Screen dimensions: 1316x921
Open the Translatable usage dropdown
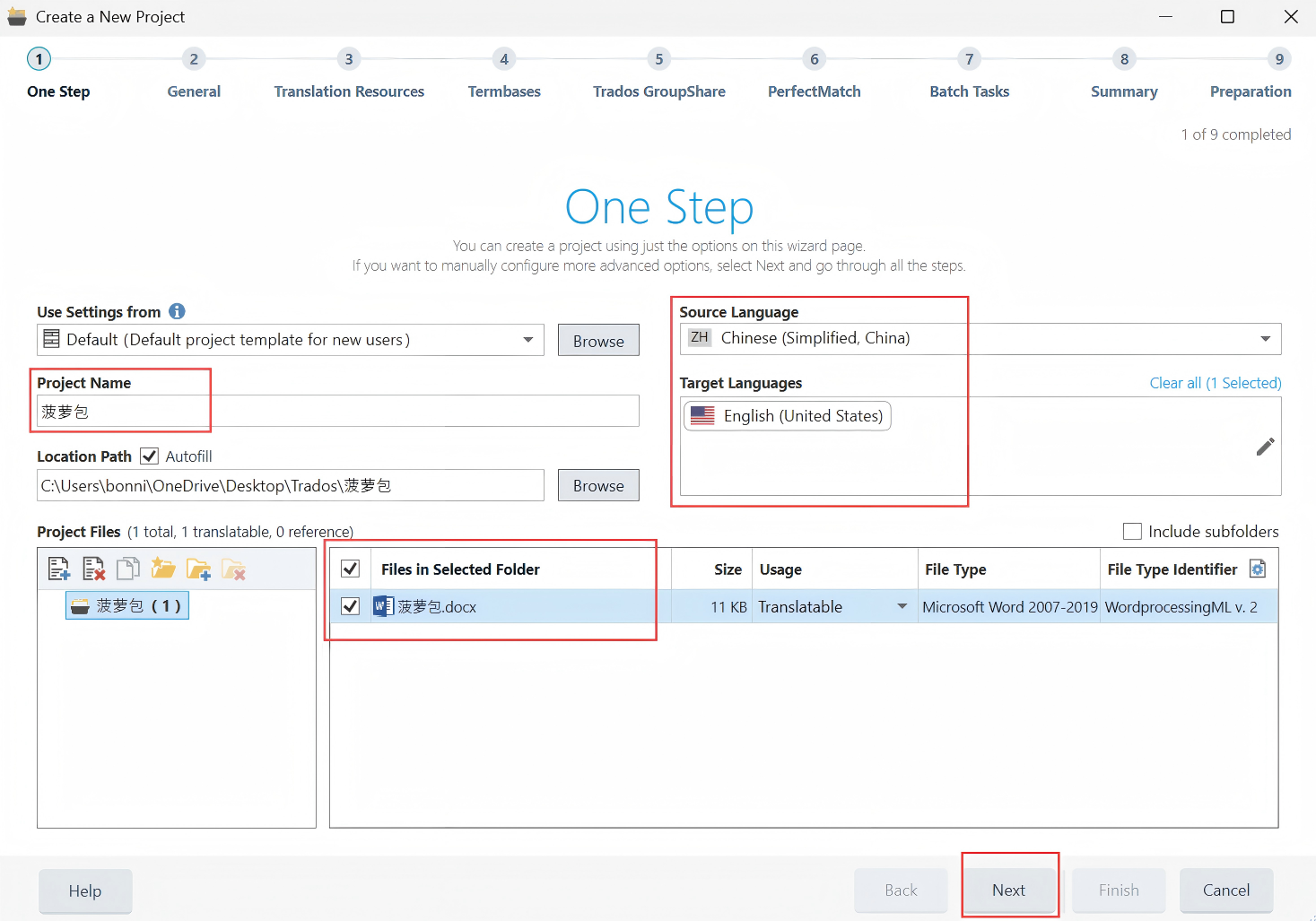[x=902, y=607]
